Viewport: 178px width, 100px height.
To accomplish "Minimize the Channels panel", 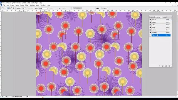I will pyautogui.click(x=170, y=16).
